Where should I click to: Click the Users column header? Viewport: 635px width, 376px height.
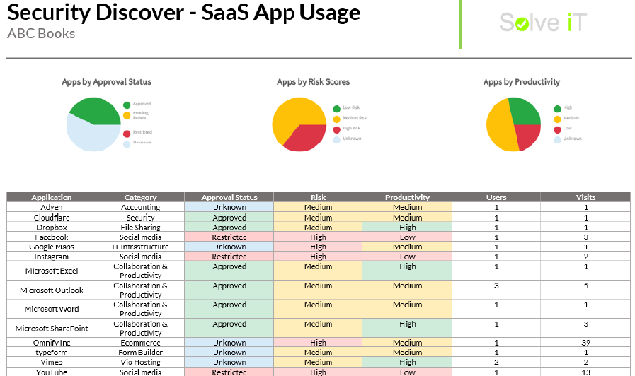[x=496, y=197]
